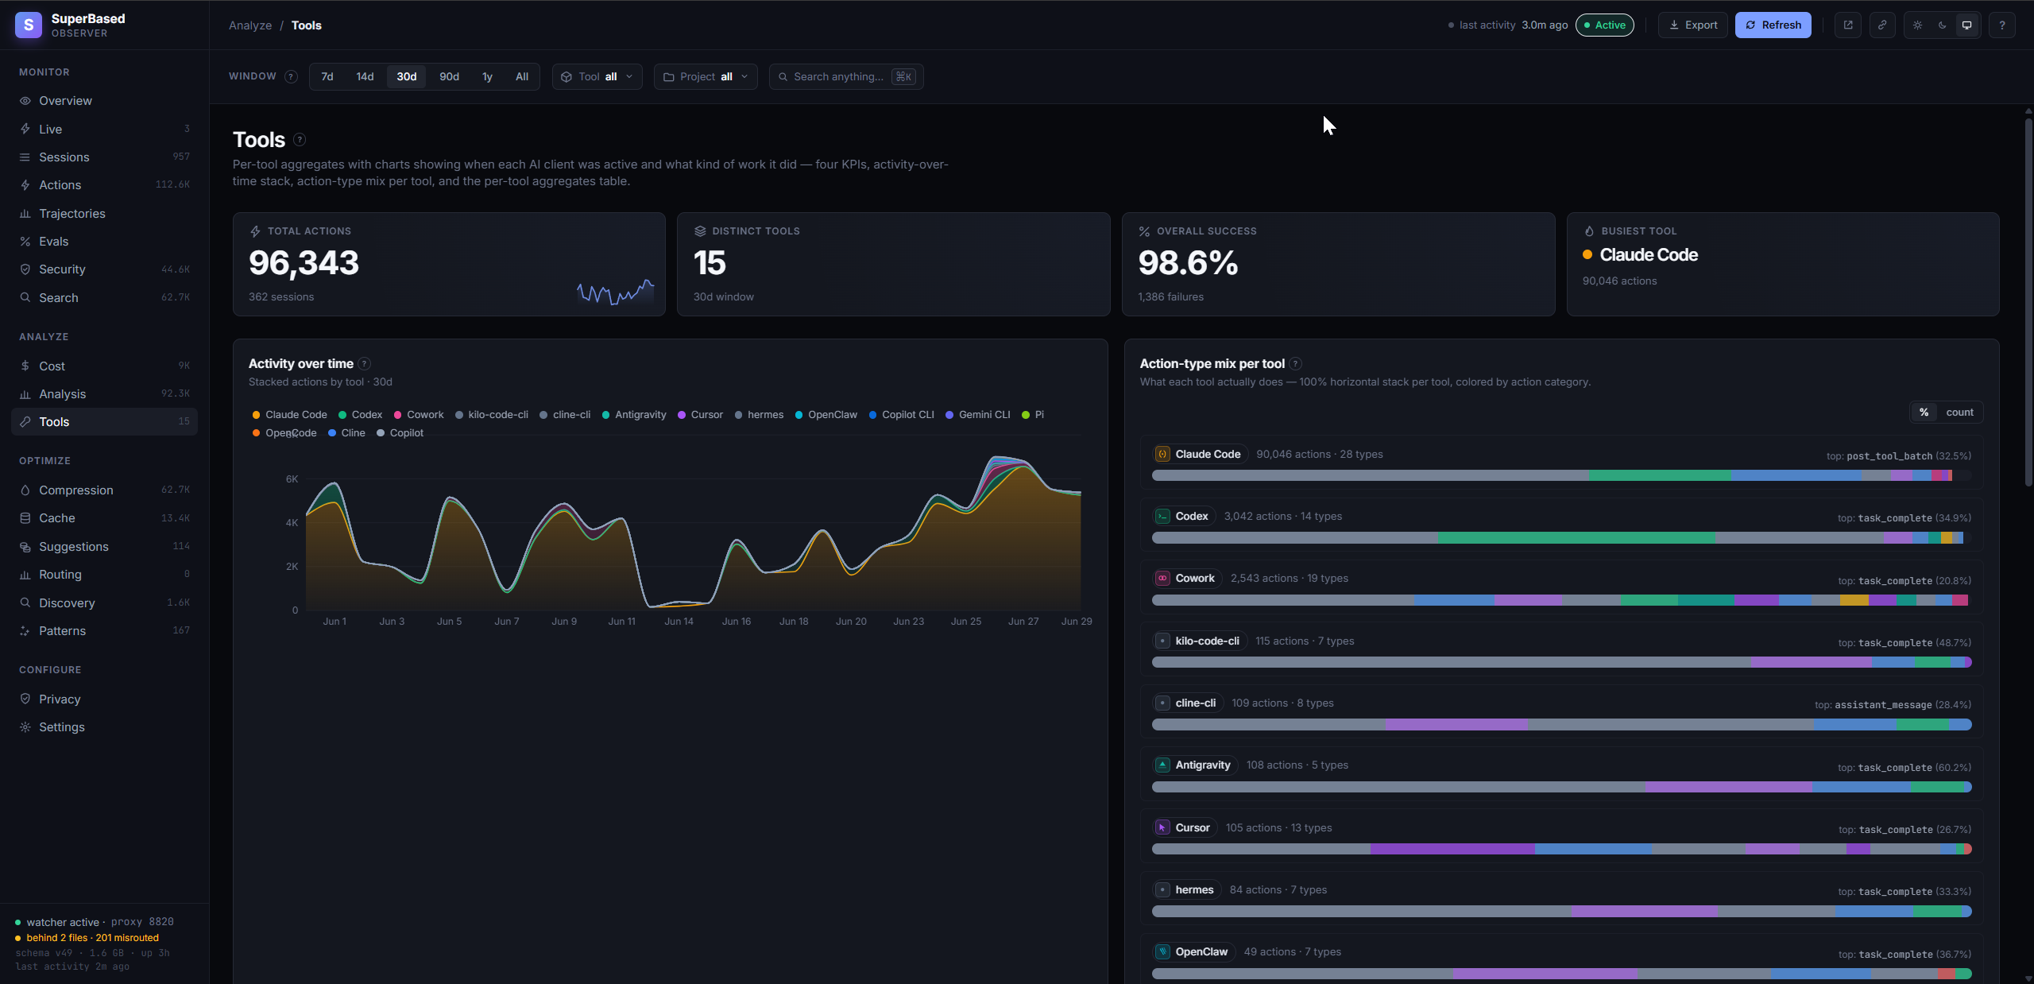Click help icon next to WINDOW label
Viewport: 2034px width, 984px height.
pyautogui.click(x=291, y=76)
